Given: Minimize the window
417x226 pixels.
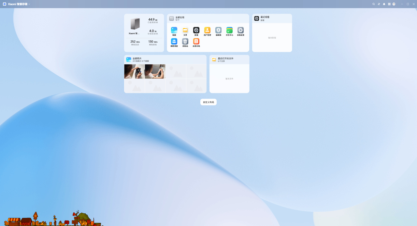Looking at the screenshot, I should click(402, 4).
